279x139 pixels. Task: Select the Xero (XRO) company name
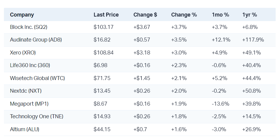23,53
